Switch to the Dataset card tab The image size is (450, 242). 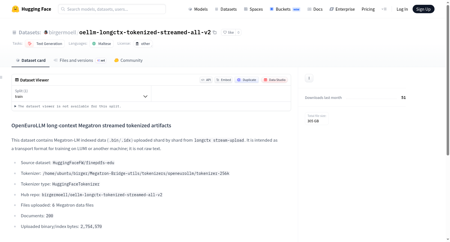(30, 60)
